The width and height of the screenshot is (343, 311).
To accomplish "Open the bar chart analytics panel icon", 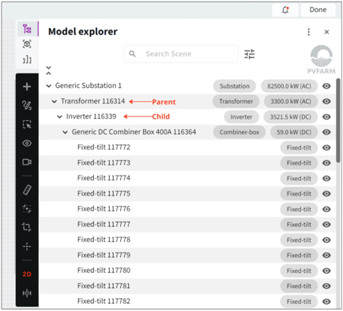I will tap(27, 59).
